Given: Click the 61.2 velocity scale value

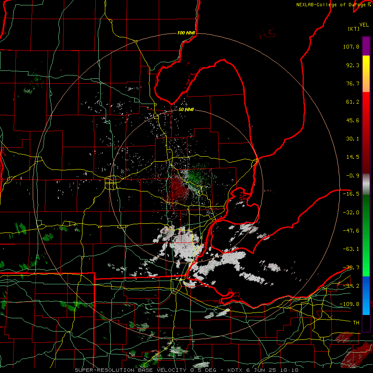Looking at the screenshot, I should coord(353,102).
